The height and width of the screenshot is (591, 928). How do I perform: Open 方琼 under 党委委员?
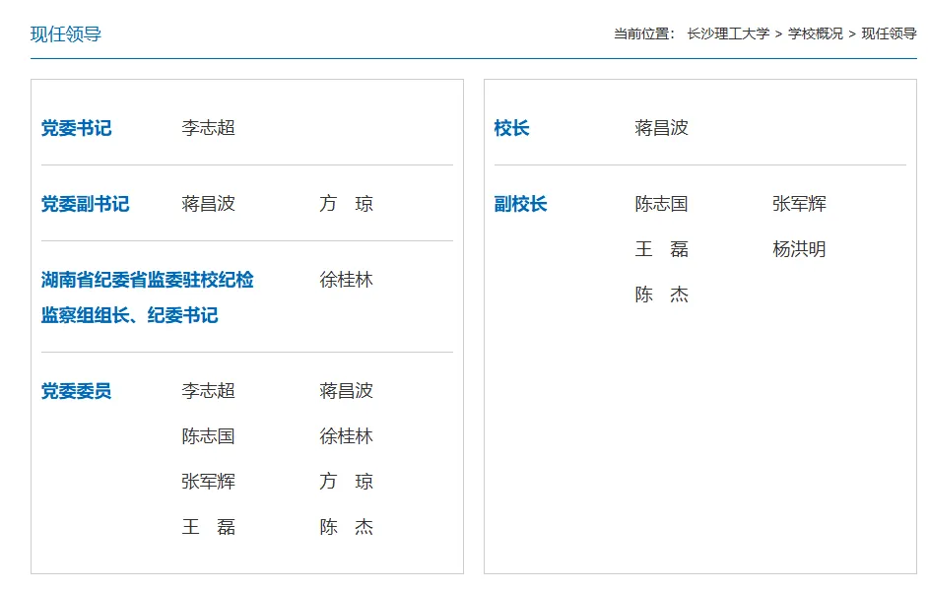(x=346, y=482)
